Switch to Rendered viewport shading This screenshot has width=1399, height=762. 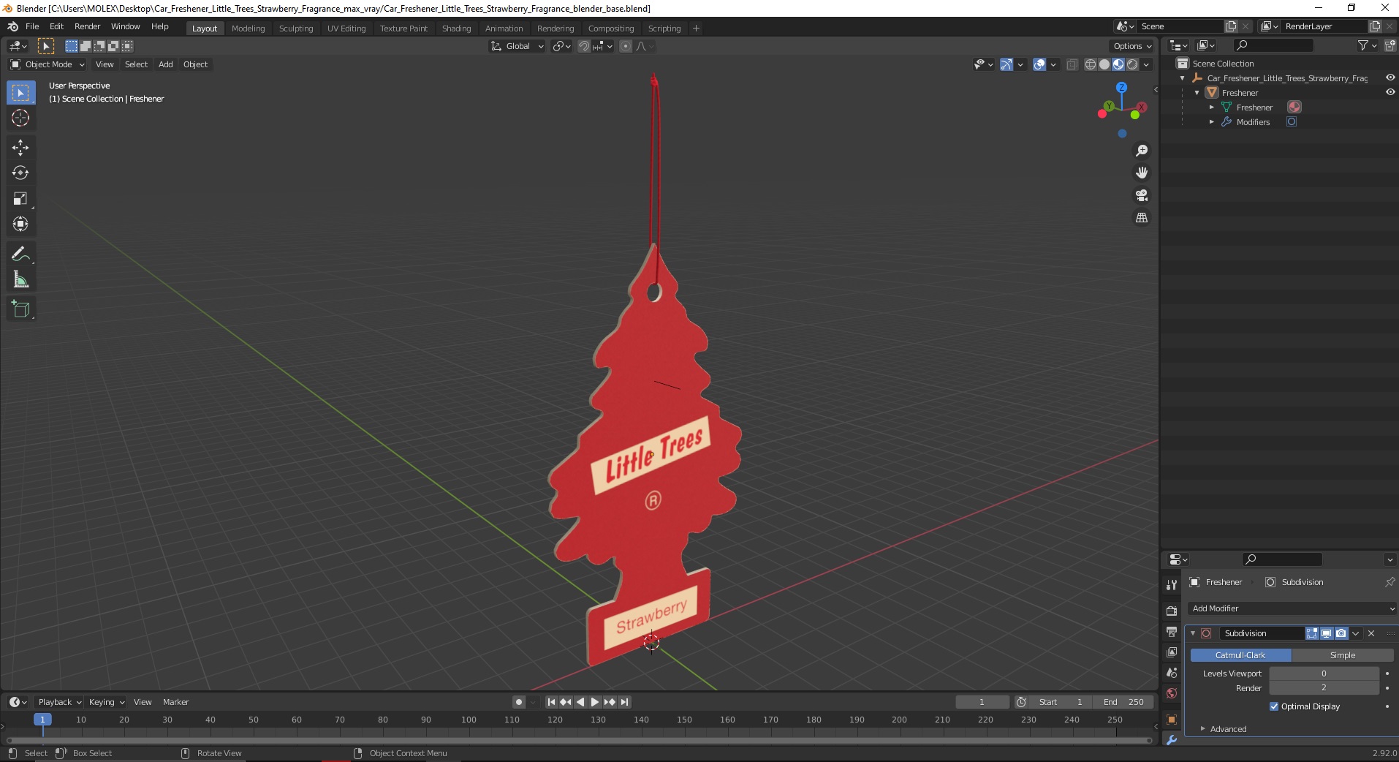point(1132,64)
